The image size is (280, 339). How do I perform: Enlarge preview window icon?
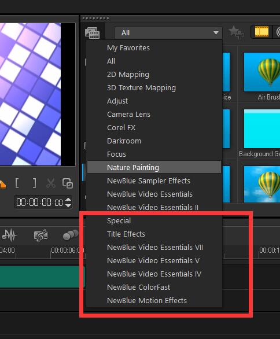pos(68,183)
